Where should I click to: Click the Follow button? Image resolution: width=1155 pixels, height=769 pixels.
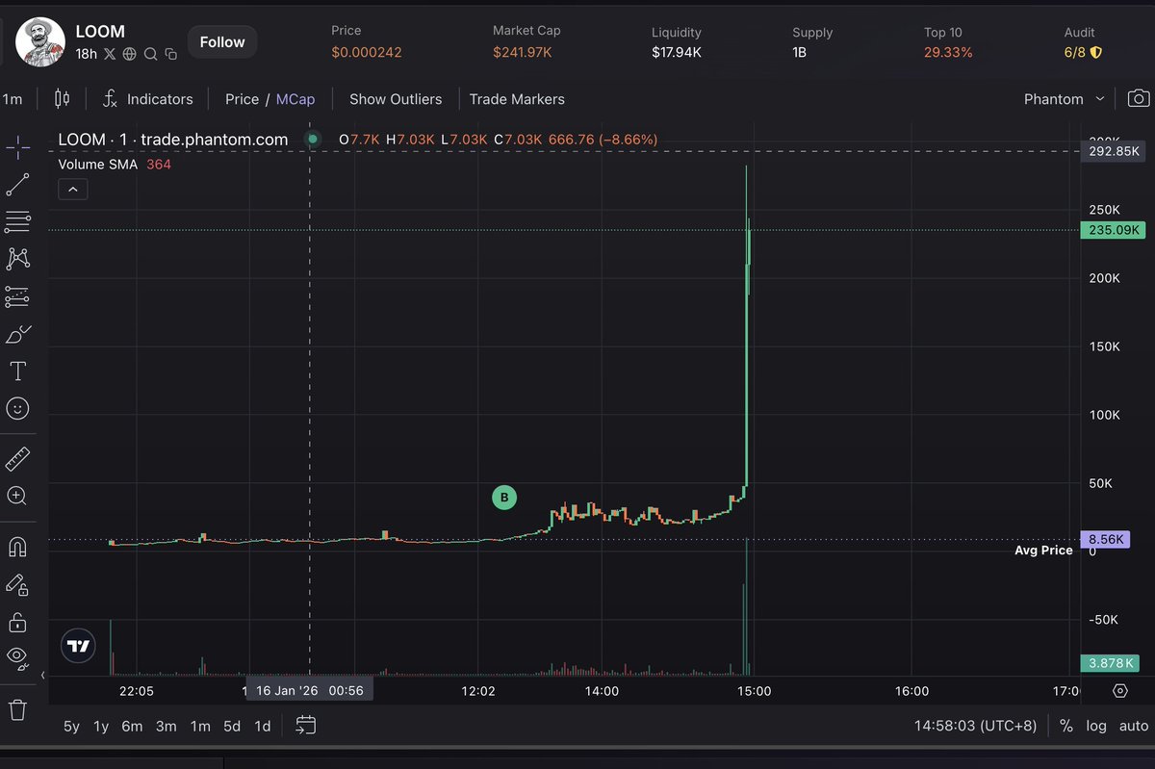pos(222,42)
